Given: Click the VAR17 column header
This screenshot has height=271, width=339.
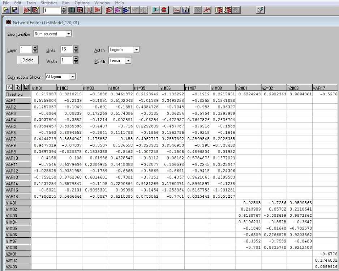Looking at the screenshot, I should (x=325, y=88).
